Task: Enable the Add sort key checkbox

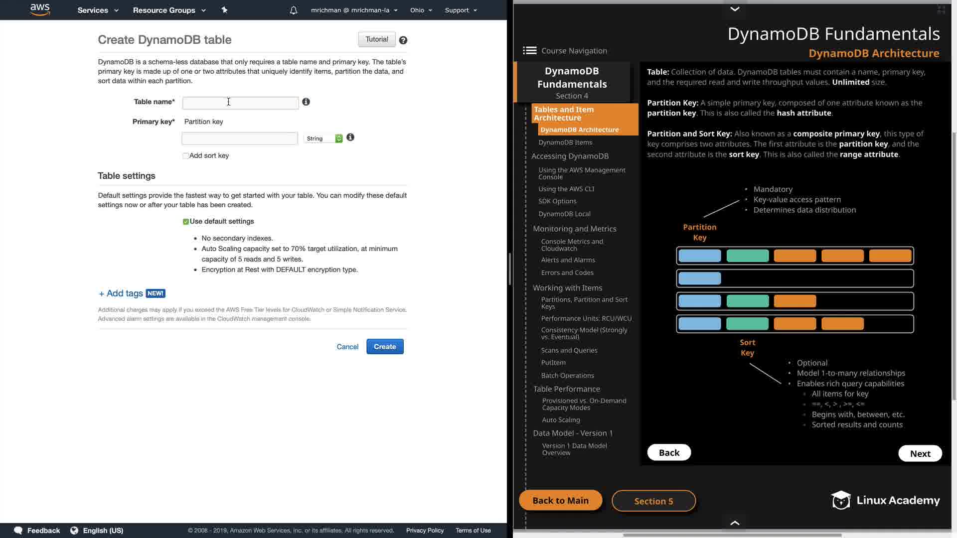Action: pyautogui.click(x=186, y=156)
